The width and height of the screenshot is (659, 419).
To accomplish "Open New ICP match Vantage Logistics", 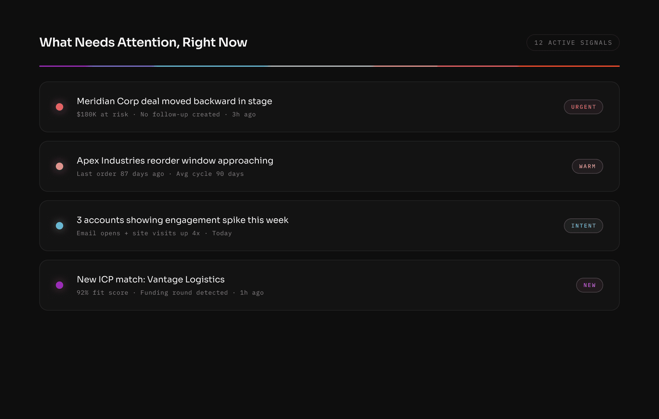I will (151, 279).
